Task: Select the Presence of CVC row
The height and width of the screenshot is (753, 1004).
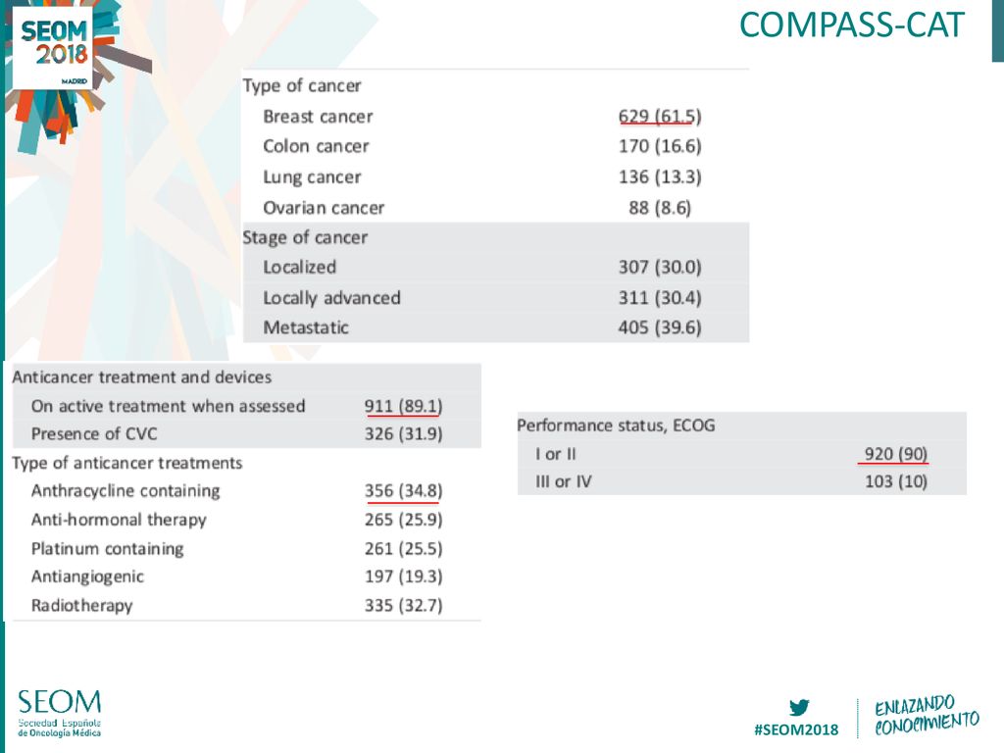Action: [x=246, y=434]
